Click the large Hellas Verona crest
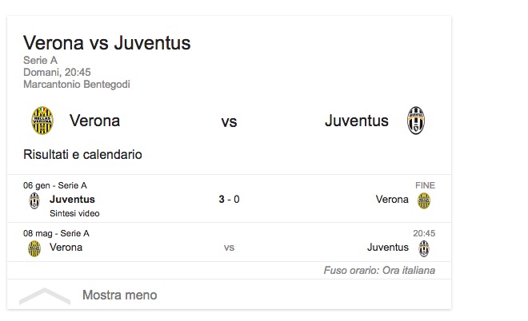This screenshot has height=321, width=528. (42, 121)
